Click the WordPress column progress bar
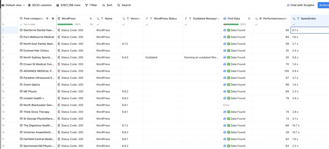The width and height of the screenshot is (329, 149). [x=65, y=24]
